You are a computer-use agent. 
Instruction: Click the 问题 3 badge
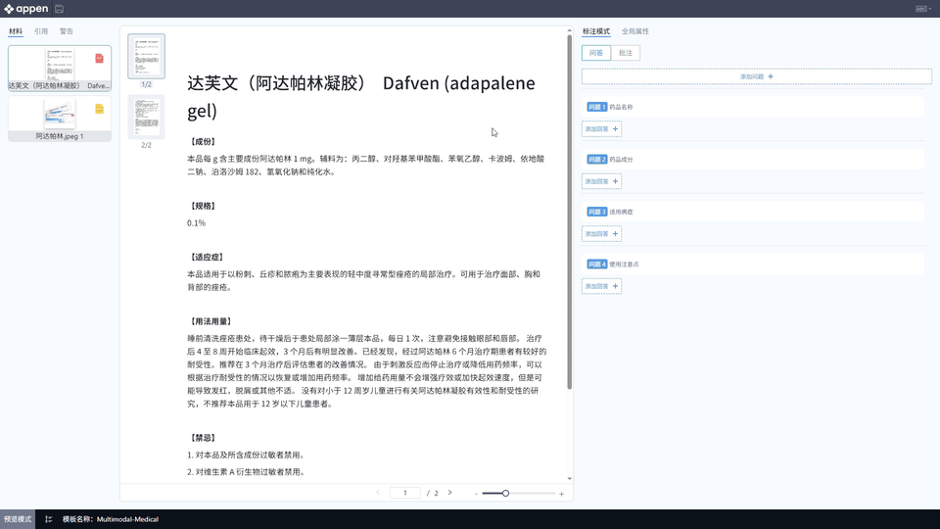pos(596,212)
